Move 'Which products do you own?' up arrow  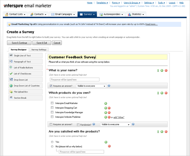click(158, 93)
